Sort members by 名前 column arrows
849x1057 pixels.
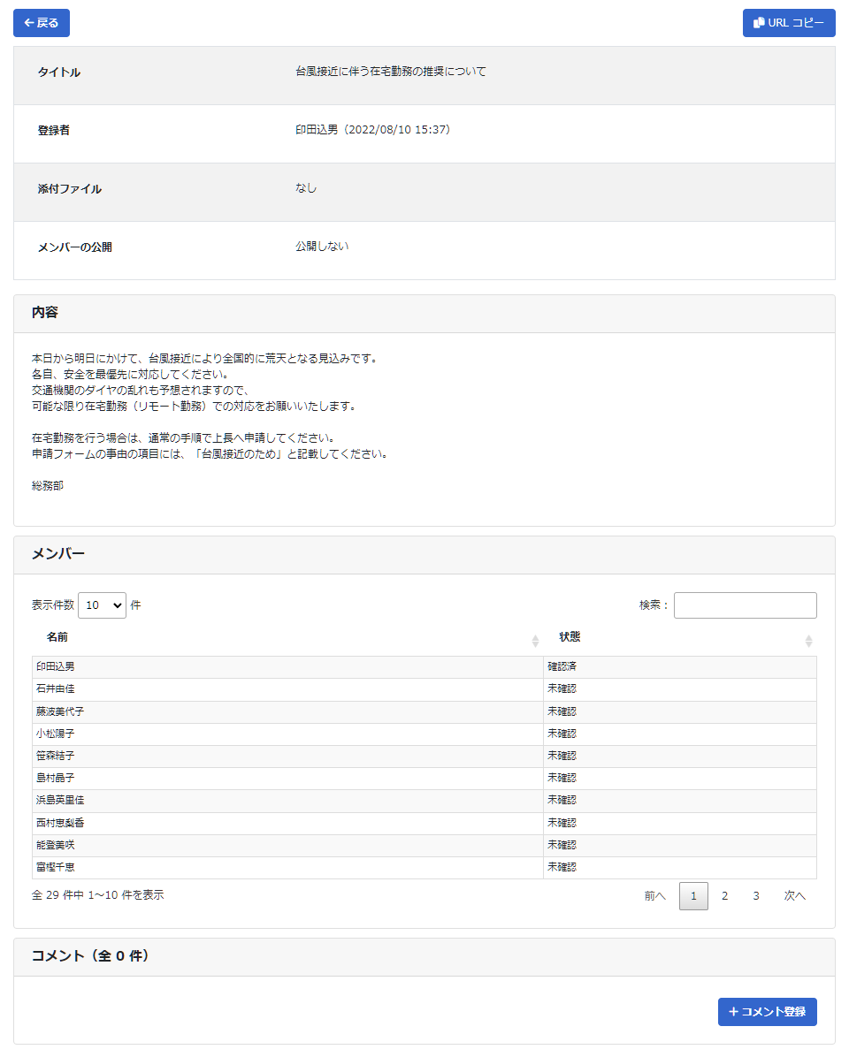pyautogui.click(x=535, y=641)
